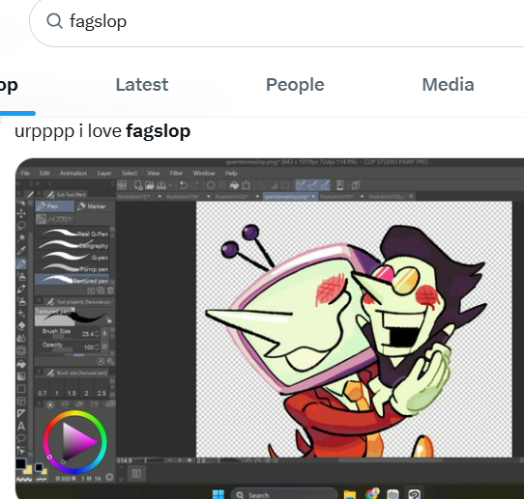Select the Eyedropper tool
Image resolution: width=524 pixels, height=499 pixels.
[21, 251]
